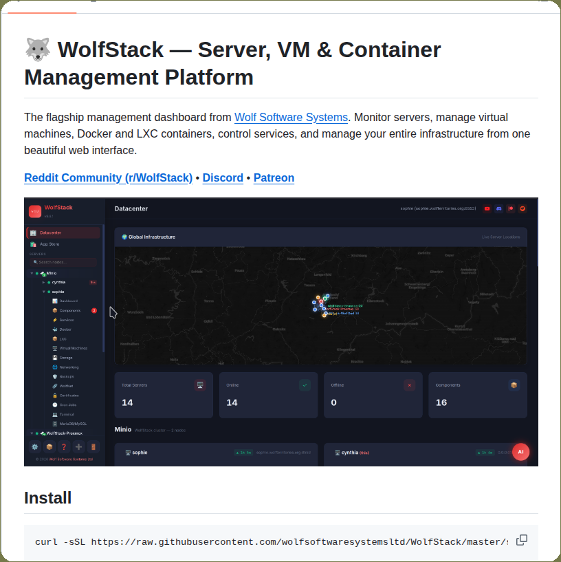Click the door logout button at sidebar bottom
Image resolution: width=561 pixels, height=562 pixels.
tap(93, 446)
